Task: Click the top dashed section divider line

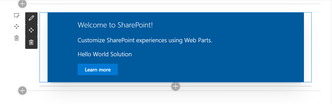Action: 174,4
